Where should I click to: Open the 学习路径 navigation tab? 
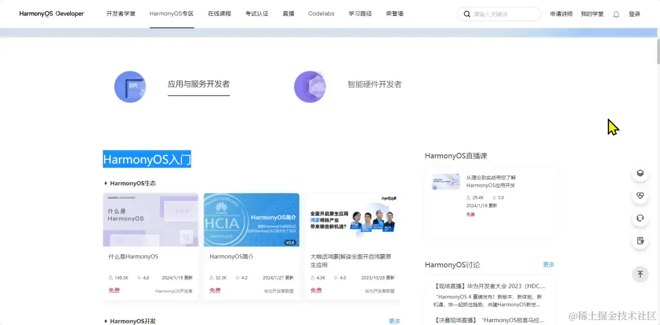click(x=360, y=14)
